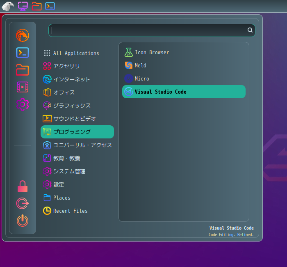This screenshot has width=287, height=267.
Task: Open the インターネット category
Action: click(x=77, y=79)
